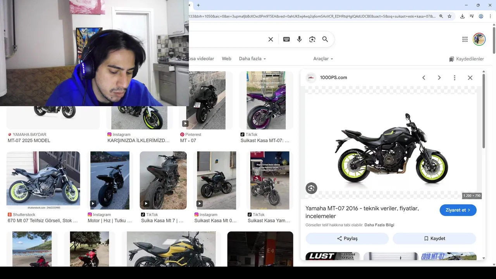Close the image preview panel
496x279 pixels.
[x=470, y=77]
